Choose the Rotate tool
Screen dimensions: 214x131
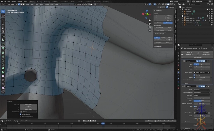click(3, 24)
